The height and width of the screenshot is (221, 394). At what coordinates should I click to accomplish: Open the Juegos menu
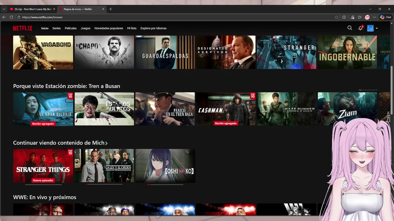point(86,28)
